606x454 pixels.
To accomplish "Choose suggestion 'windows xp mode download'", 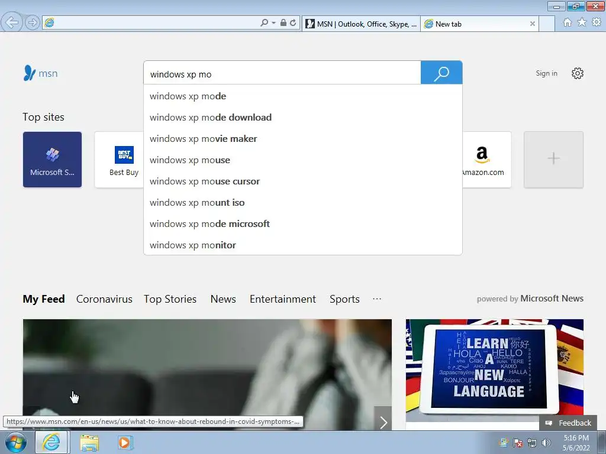I will 302,118.
